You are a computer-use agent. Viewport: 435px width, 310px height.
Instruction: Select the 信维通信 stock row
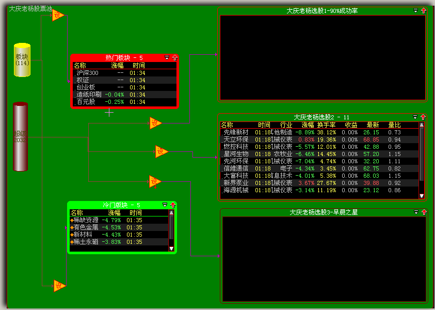click(x=319, y=168)
